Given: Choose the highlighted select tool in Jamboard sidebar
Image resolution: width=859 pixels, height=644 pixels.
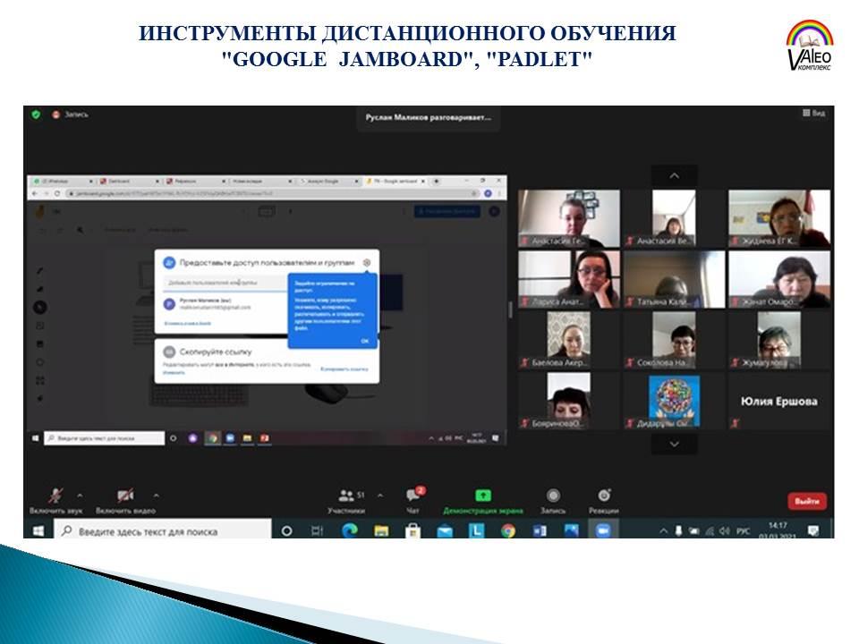Looking at the screenshot, I should pos(40,307).
